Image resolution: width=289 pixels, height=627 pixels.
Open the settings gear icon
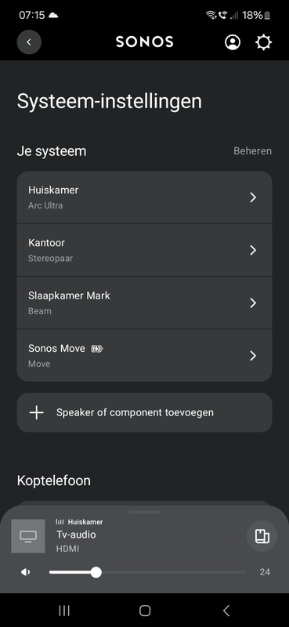point(263,42)
